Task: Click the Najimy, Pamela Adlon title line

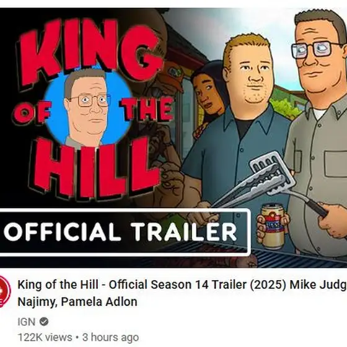Action: point(77,302)
